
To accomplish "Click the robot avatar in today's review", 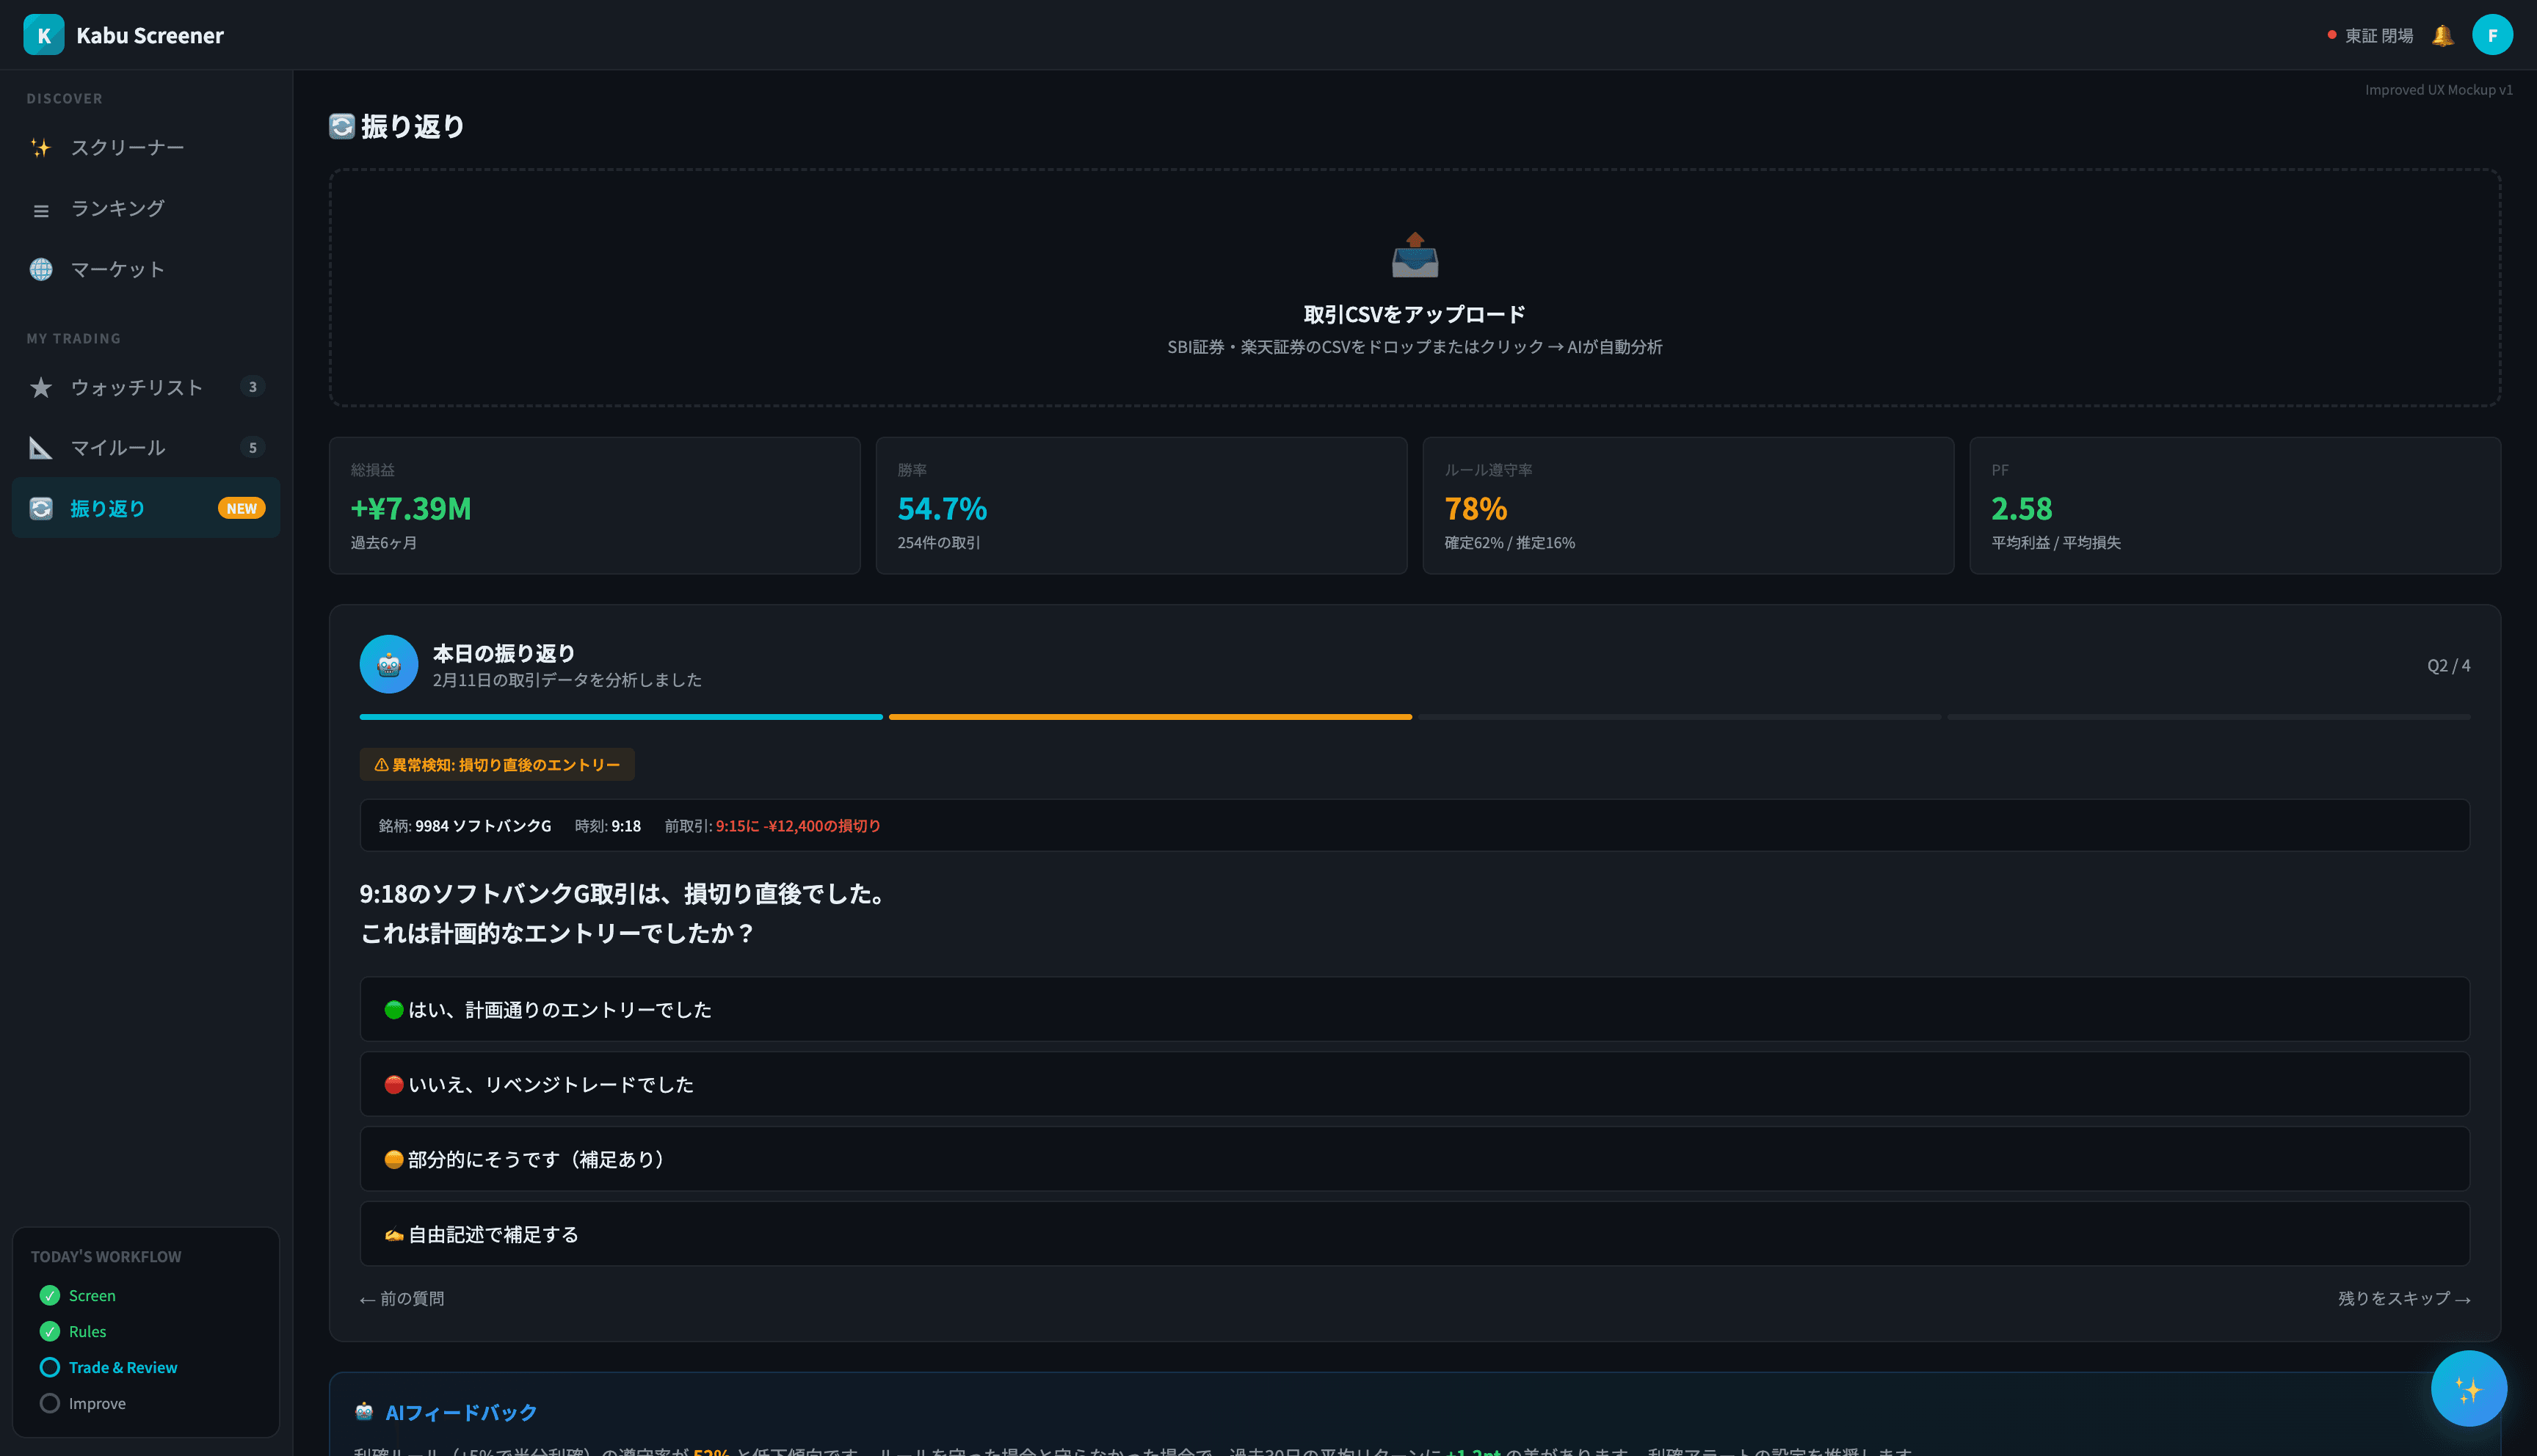I will point(388,664).
